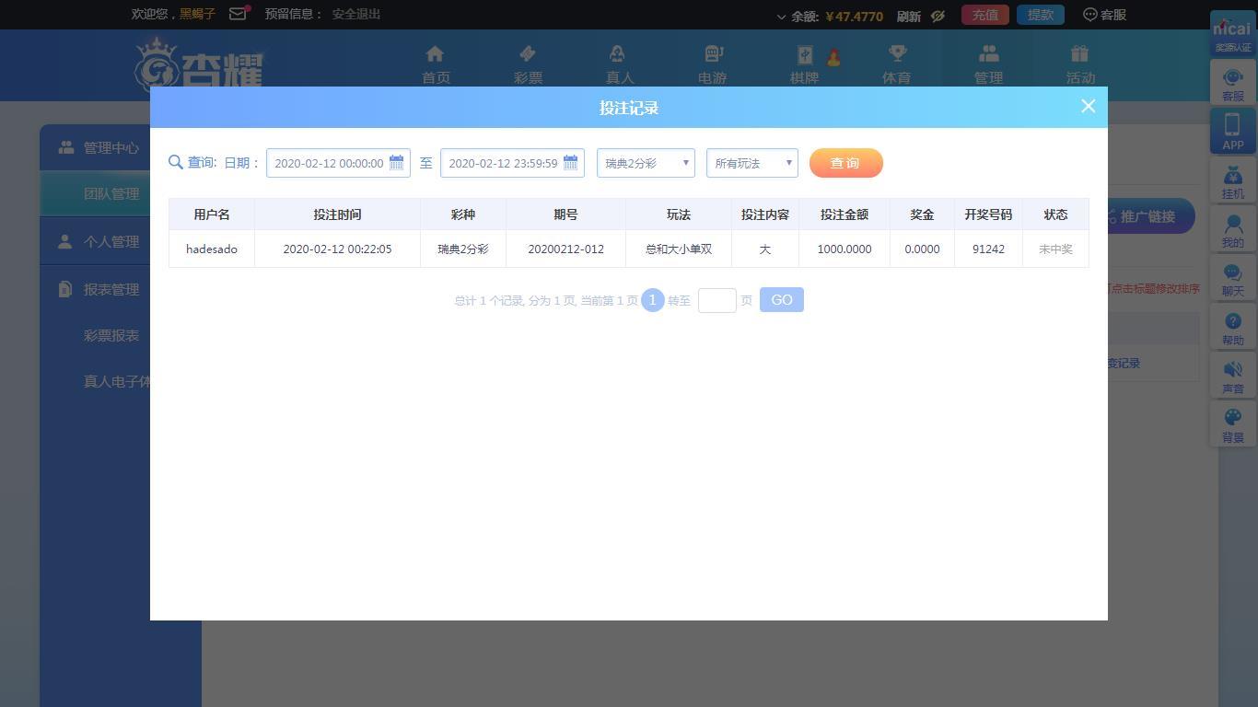Open the end date calendar picker icon

coord(570,163)
